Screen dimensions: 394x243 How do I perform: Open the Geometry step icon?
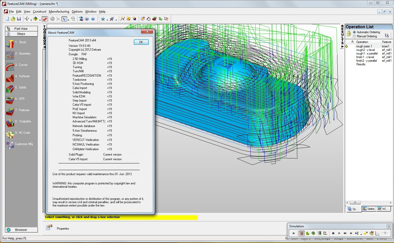click(10, 55)
